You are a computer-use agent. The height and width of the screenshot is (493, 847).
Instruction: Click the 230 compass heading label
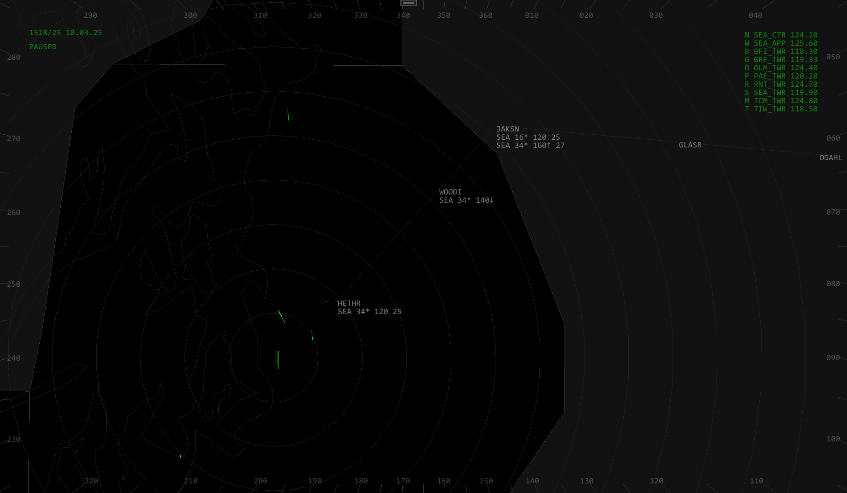pyautogui.click(x=14, y=440)
